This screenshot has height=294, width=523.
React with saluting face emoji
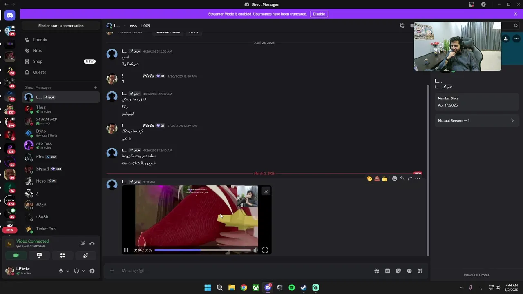[x=369, y=178]
